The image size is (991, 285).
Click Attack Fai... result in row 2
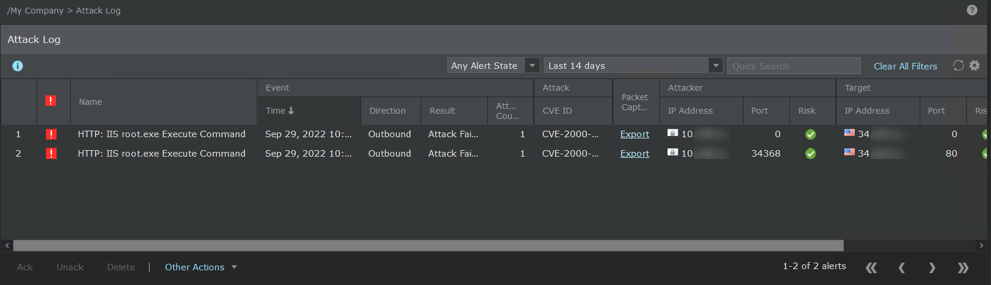tap(453, 154)
